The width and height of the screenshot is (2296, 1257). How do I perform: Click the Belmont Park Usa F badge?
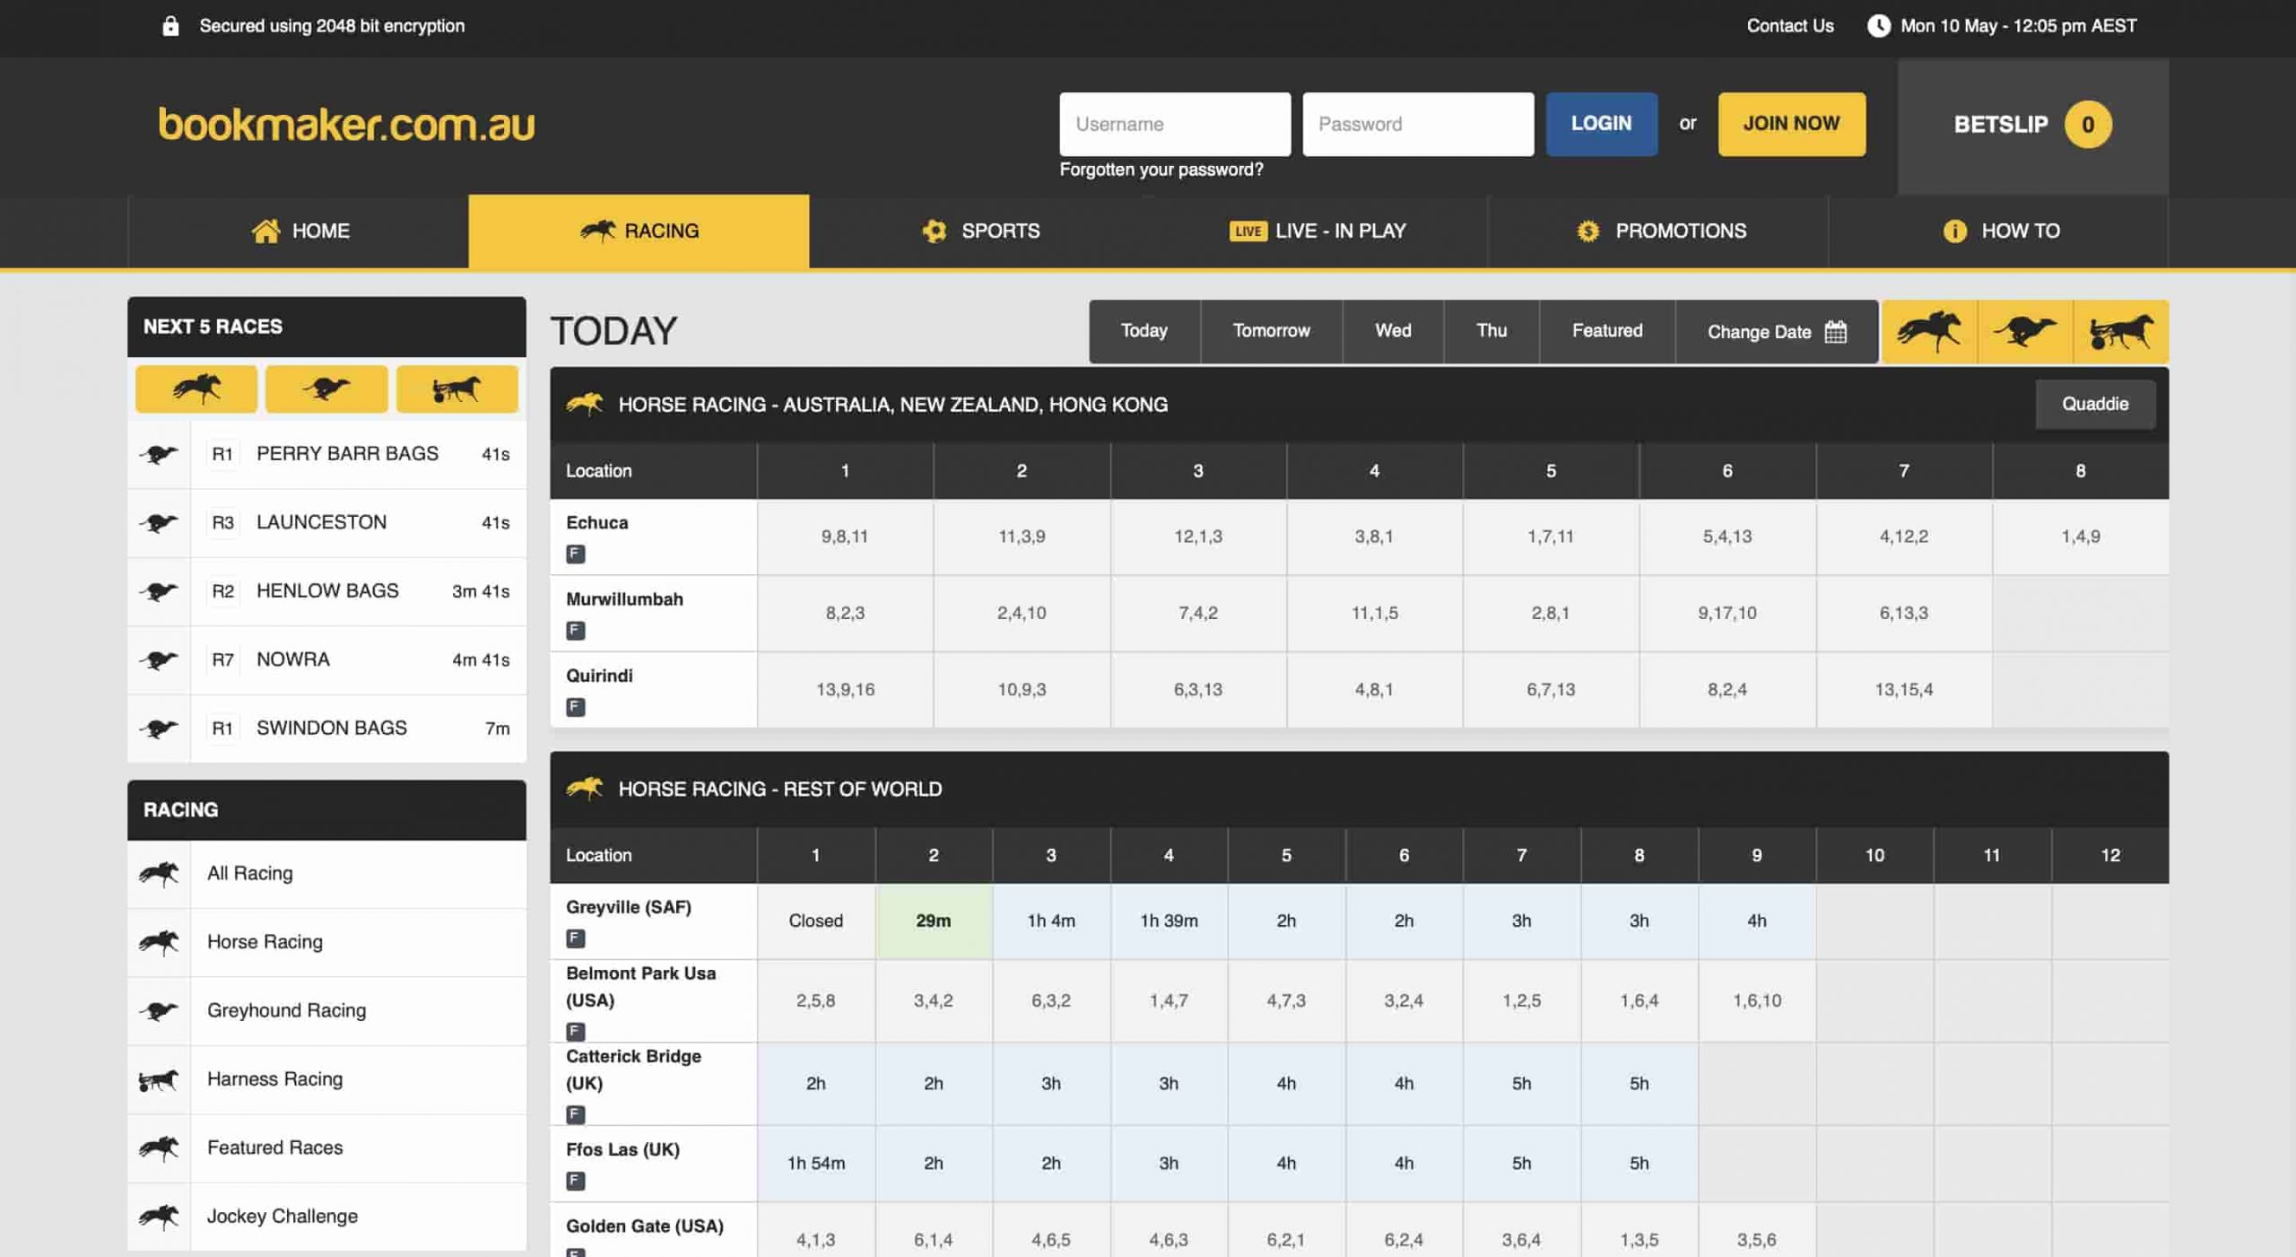coord(576,1030)
